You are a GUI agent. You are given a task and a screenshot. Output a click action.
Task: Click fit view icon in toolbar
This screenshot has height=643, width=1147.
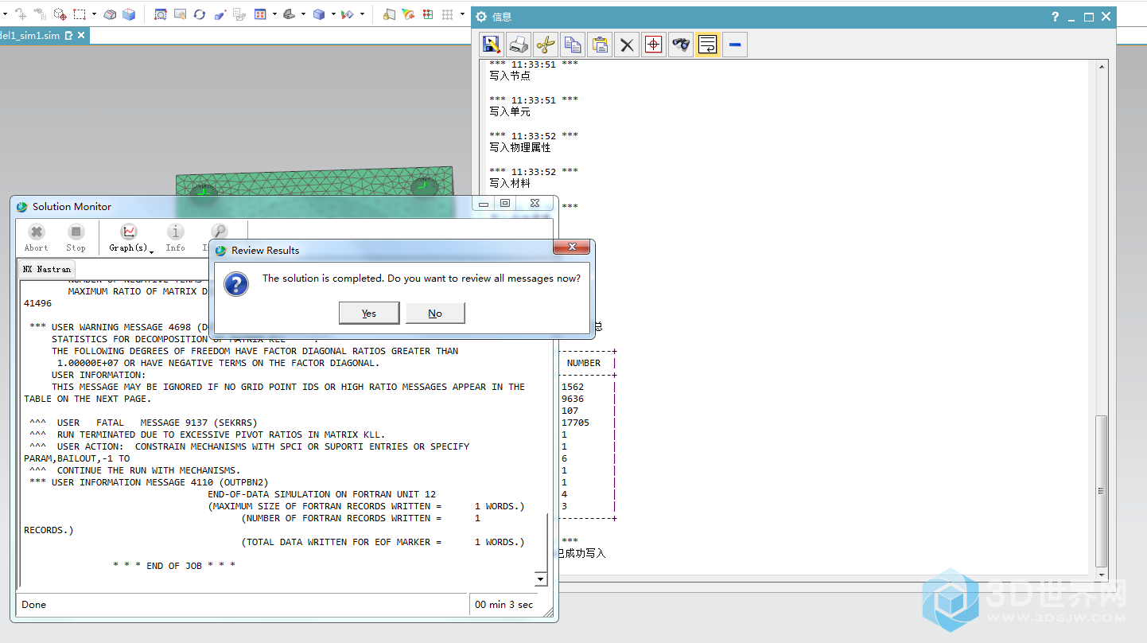click(x=260, y=14)
